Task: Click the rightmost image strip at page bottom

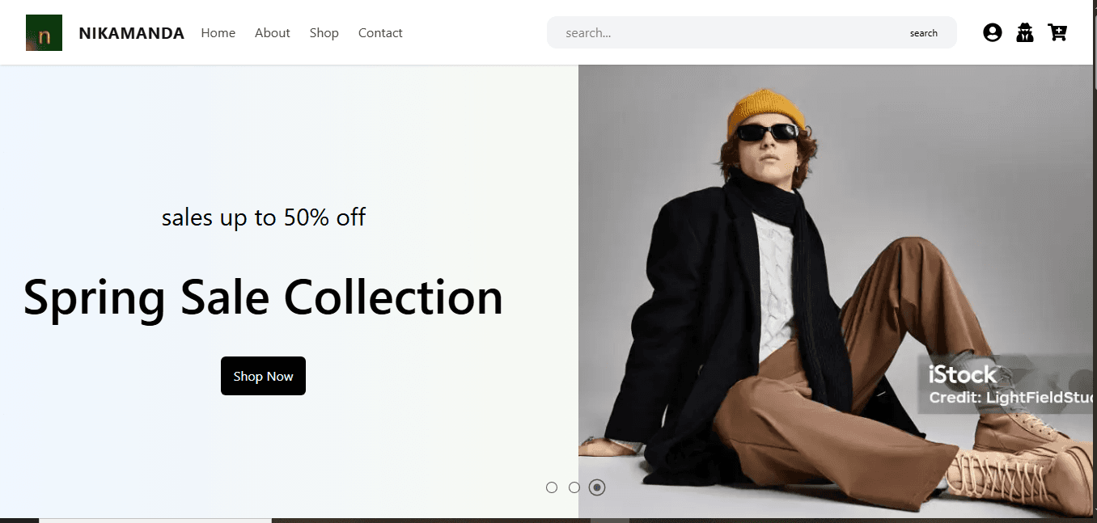Action: (x=858, y=520)
